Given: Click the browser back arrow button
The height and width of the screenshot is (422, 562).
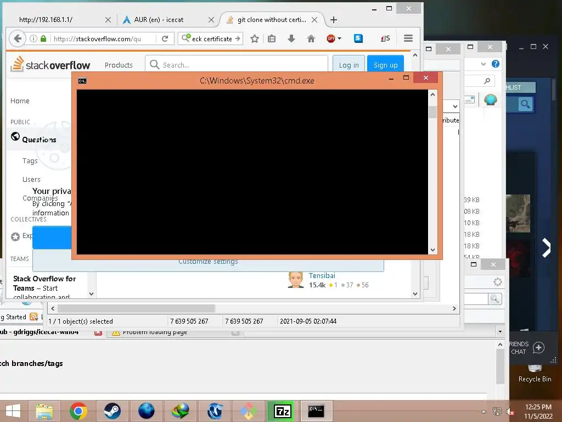Looking at the screenshot, I should tap(17, 38).
